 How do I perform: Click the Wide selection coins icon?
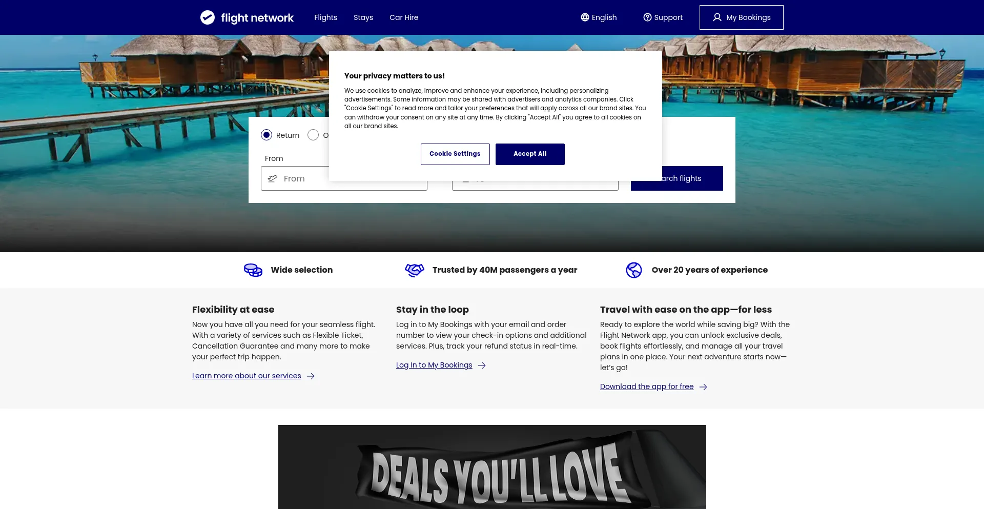click(x=253, y=270)
